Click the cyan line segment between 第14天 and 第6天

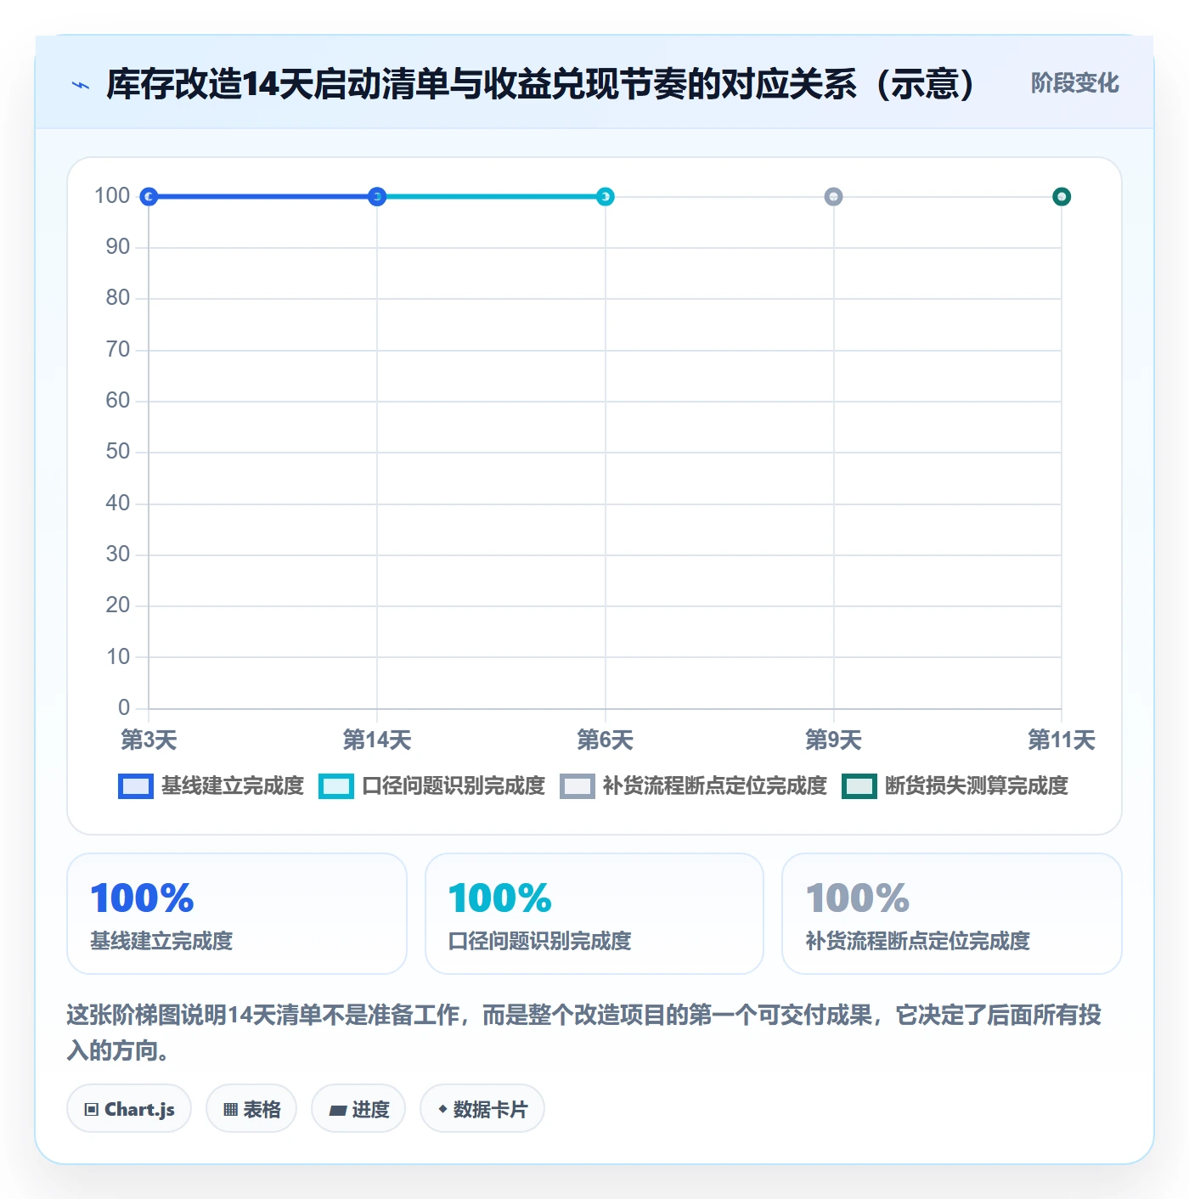(491, 197)
